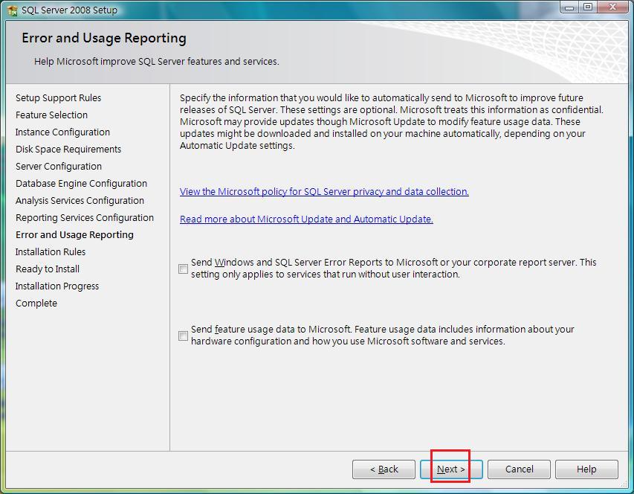
Task: Maximize the SQL Server 2008 Setup window
Action: coord(588,7)
